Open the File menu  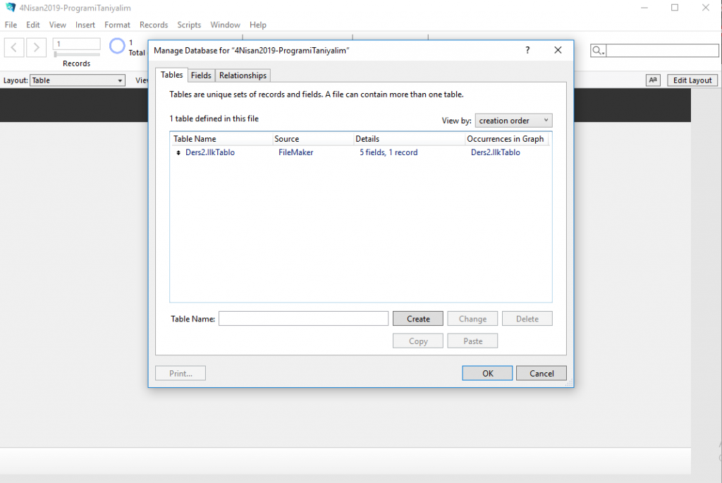pyautogui.click(x=11, y=25)
